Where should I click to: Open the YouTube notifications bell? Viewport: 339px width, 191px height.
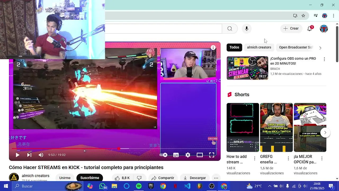coord(310,28)
